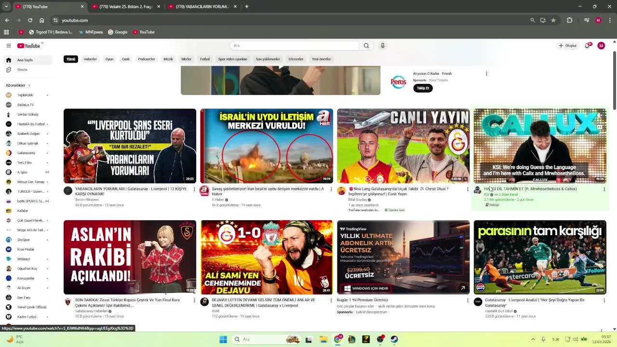Bookmark this page with star icon
The image size is (617, 347).
pos(553,20)
